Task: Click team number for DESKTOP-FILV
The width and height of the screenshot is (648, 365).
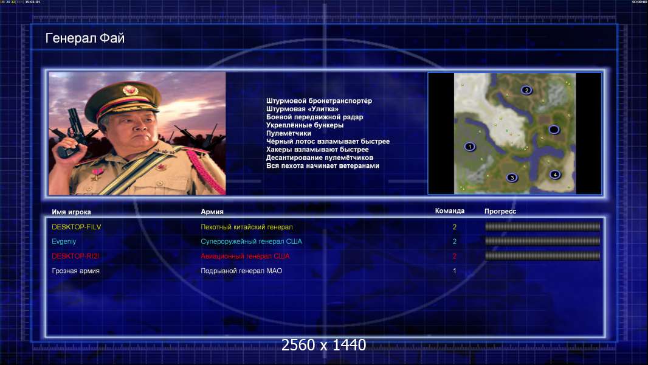Action: coord(454,227)
